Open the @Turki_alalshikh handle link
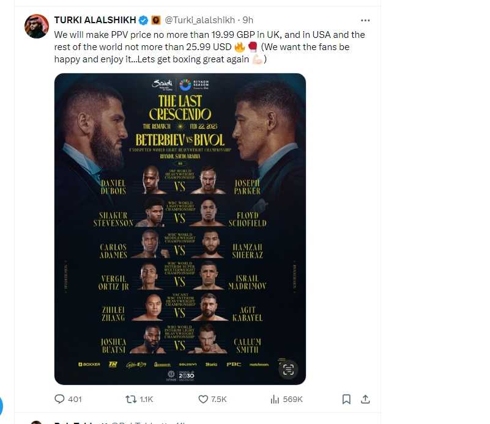The image size is (490, 424). coord(199,20)
